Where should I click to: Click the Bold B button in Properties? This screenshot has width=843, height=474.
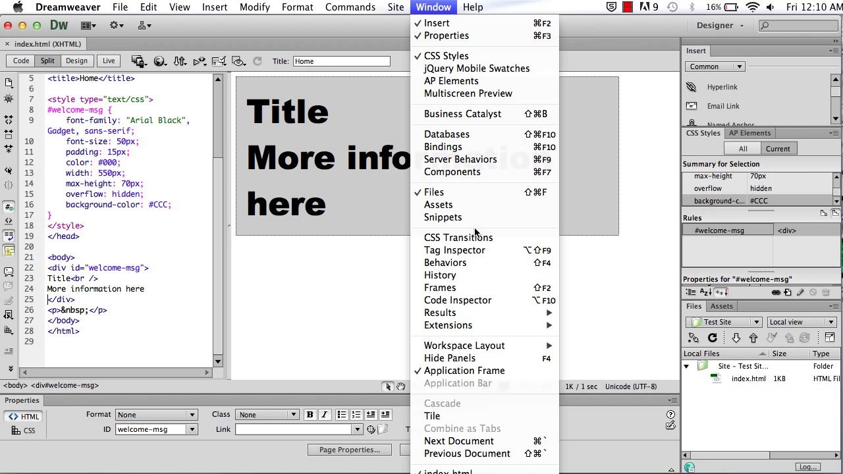tap(310, 415)
